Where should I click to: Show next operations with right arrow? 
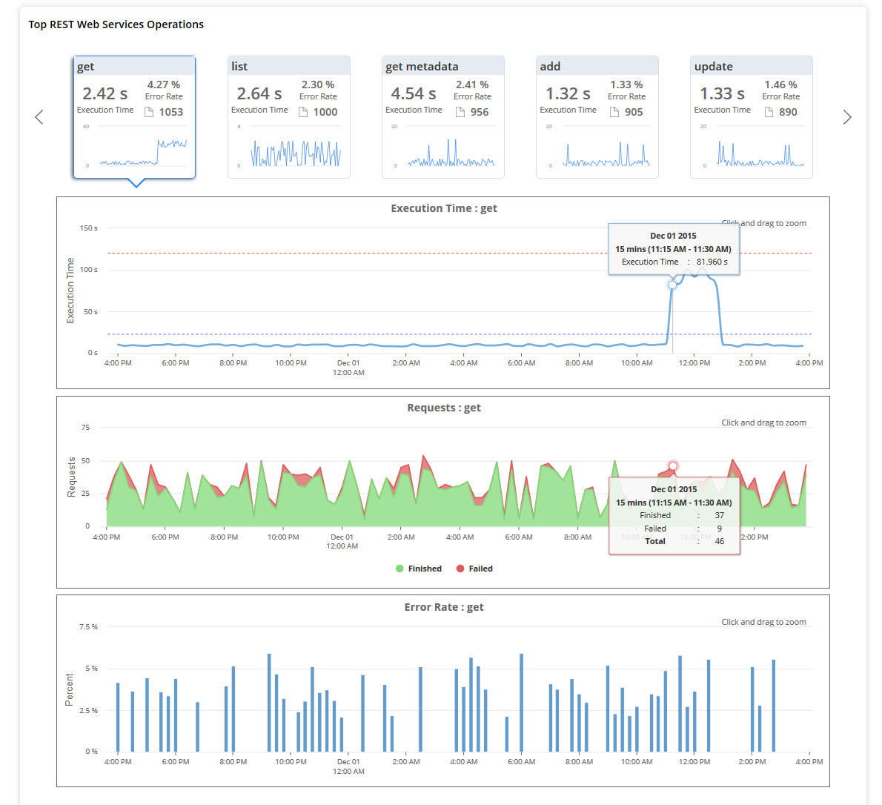coord(847,117)
